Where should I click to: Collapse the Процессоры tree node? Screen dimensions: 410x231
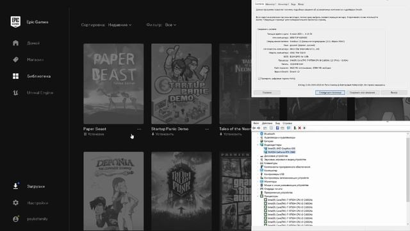point(258,196)
